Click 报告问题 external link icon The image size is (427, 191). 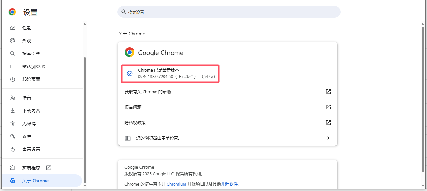(x=328, y=107)
